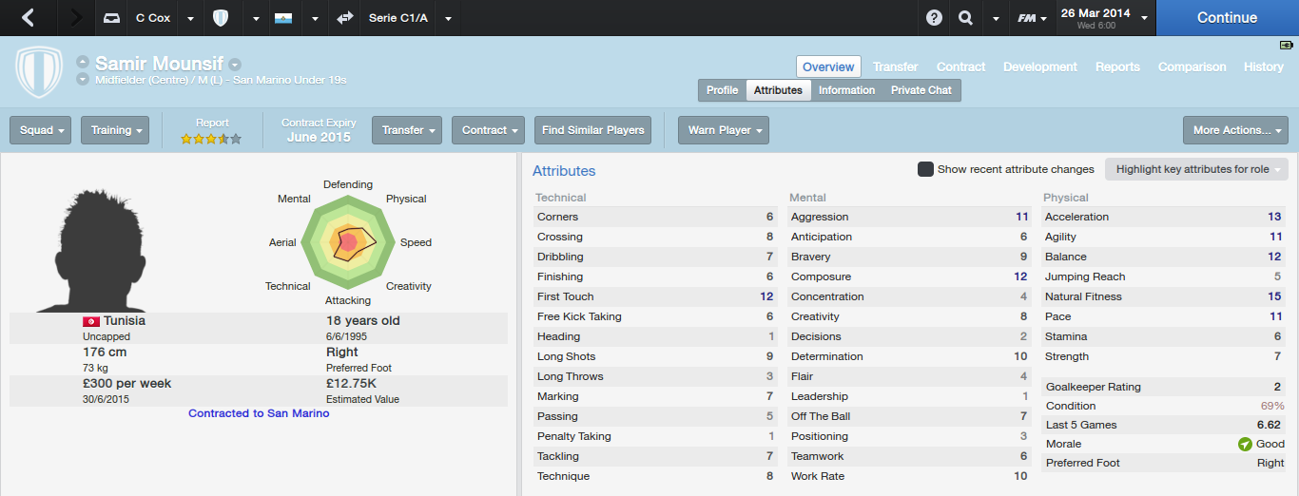Image resolution: width=1299 pixels, height=496 pixels.
Task: Open the Private Chat sub-tab
Action: pyautogui.click(x=921, y=90)
